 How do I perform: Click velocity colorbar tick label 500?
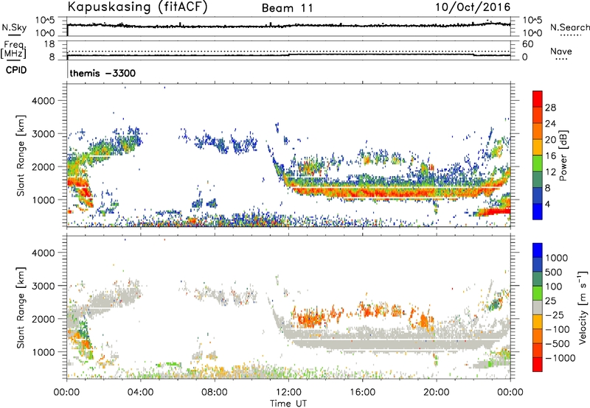tap(554, 272)
